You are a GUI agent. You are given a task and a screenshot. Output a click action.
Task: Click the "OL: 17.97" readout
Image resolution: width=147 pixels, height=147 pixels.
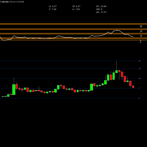coord(101,12)
